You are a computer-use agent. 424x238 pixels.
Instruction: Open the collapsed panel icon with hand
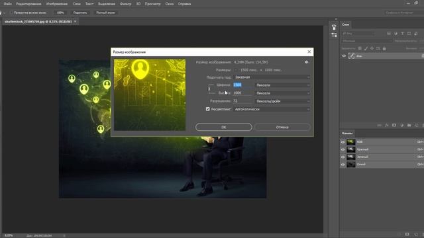(334, 27)
